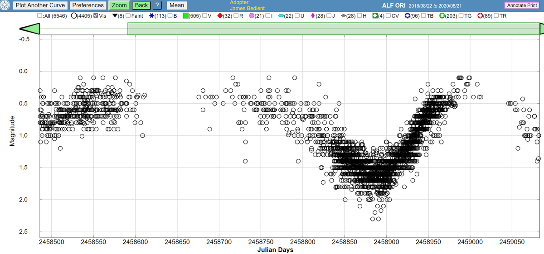The image size is (544, 254).
Task: Click the 2458900 x-axis tick label
Action: coord(386,242)
